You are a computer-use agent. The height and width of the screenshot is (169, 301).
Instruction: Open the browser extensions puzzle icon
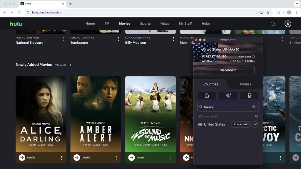pyautogui.click(x=278, y=12)
